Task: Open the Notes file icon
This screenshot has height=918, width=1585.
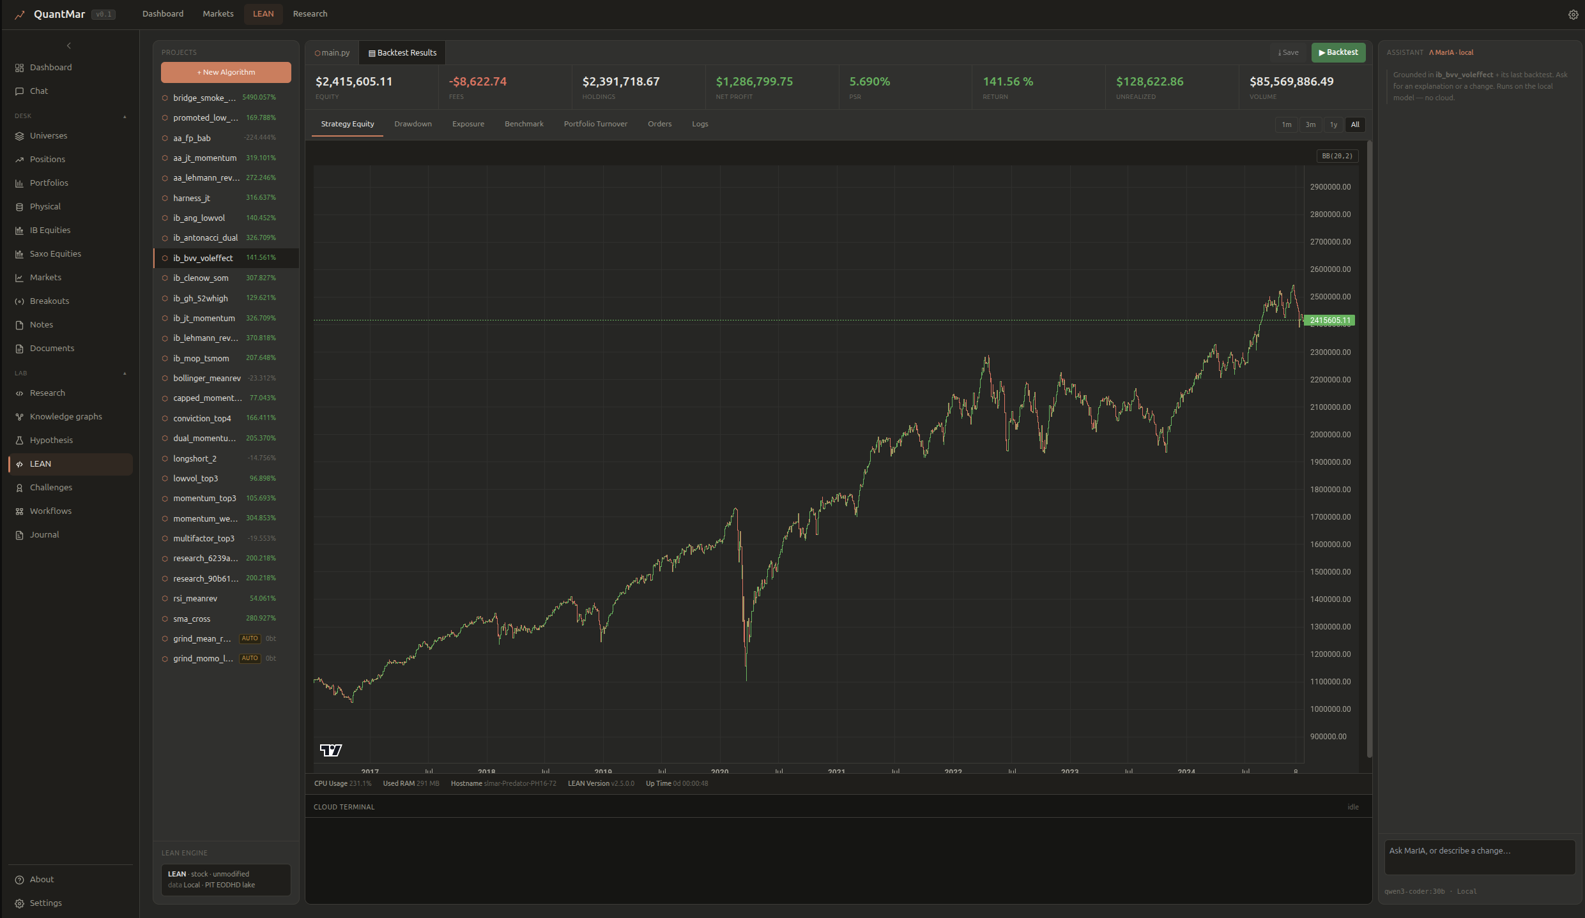Action: click(x=19, y=325)
